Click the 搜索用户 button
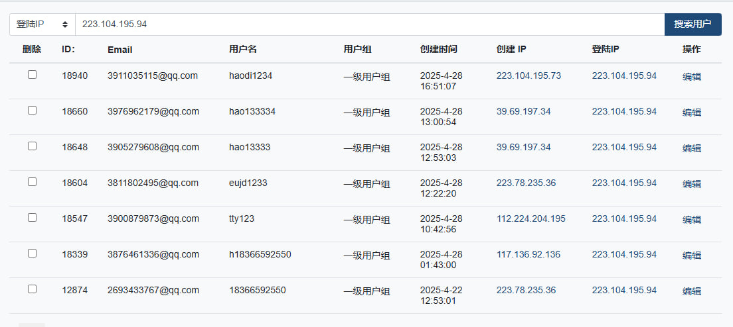The height and width of the screenshot is (327, 733). click(692, 24)
